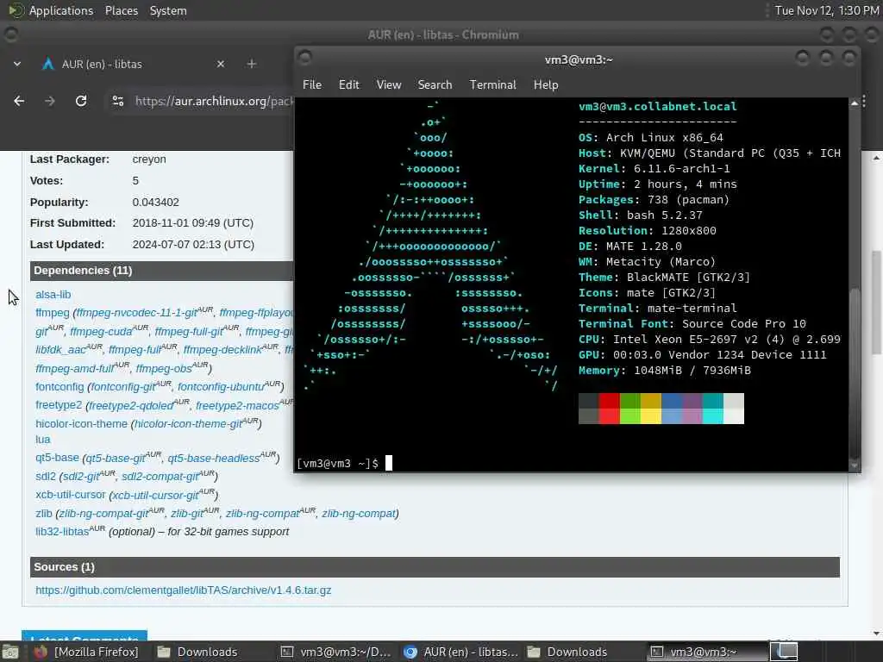Click the Arch logo favicon on tab
This screenshot has width=883, height=662.
48,64
